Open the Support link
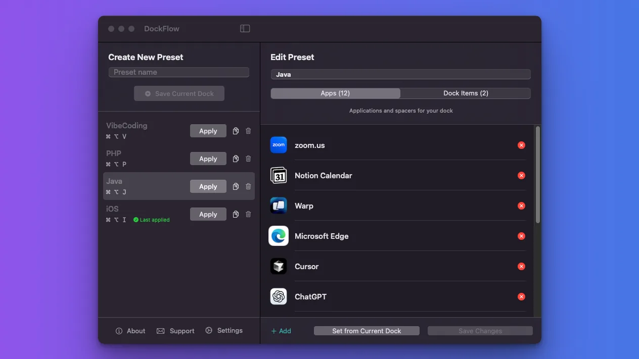 (175, 331)
